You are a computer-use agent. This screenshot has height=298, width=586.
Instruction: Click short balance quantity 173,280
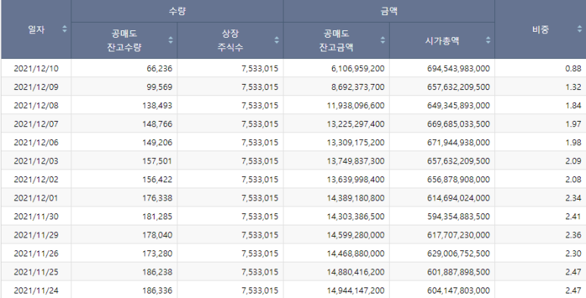pos(158,253)
